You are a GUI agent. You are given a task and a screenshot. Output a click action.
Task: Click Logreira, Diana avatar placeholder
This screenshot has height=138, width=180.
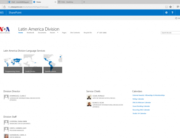[x=6, y=122]
